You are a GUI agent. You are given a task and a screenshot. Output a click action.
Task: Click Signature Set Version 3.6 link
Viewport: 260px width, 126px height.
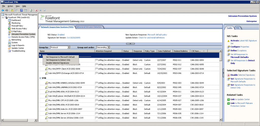[x=73, y=38]
